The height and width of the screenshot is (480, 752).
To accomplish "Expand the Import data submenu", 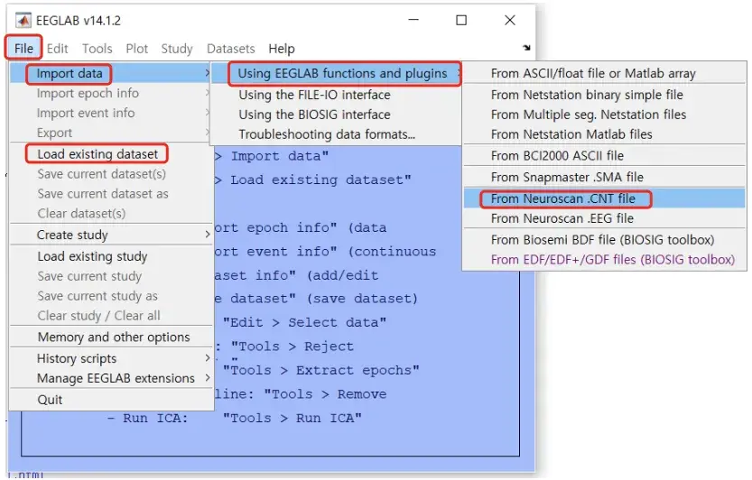I will (x=70, y=73).
